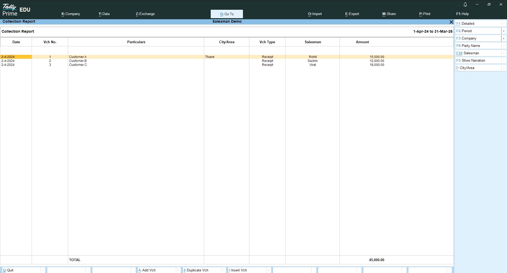The height and width of the screenshot is (273, 507).
Task: Open the caret next to Insert Vch
Action: click(269, 270)
